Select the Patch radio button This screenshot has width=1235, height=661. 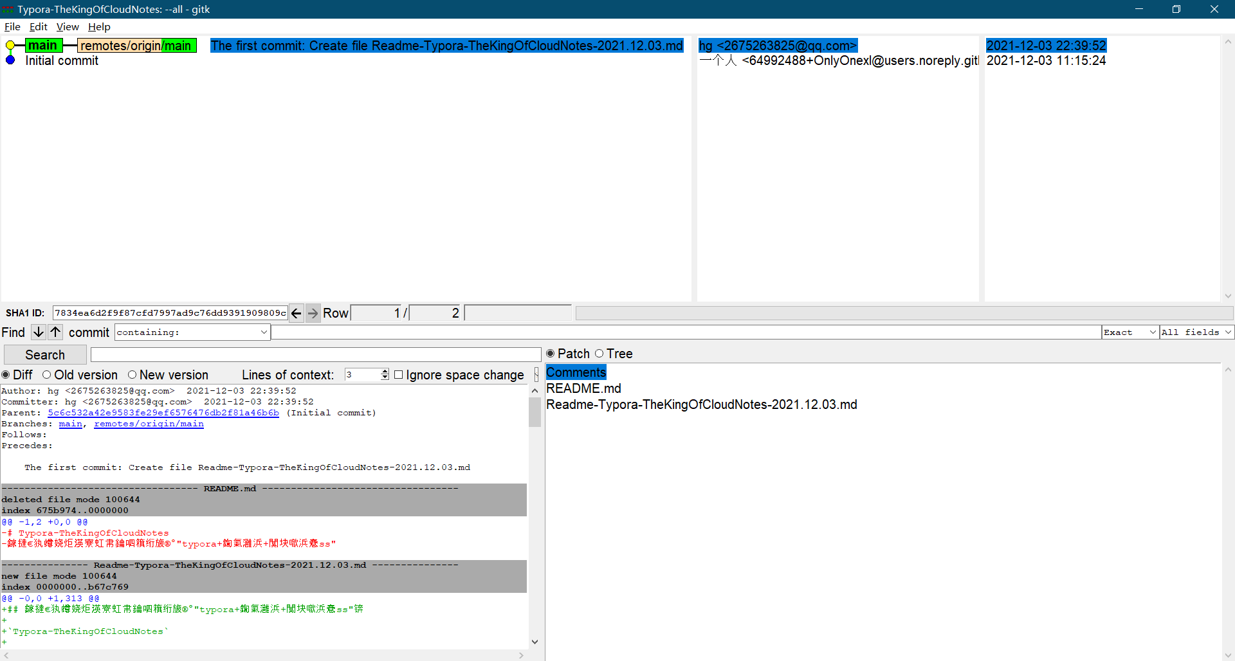(550, 354)
